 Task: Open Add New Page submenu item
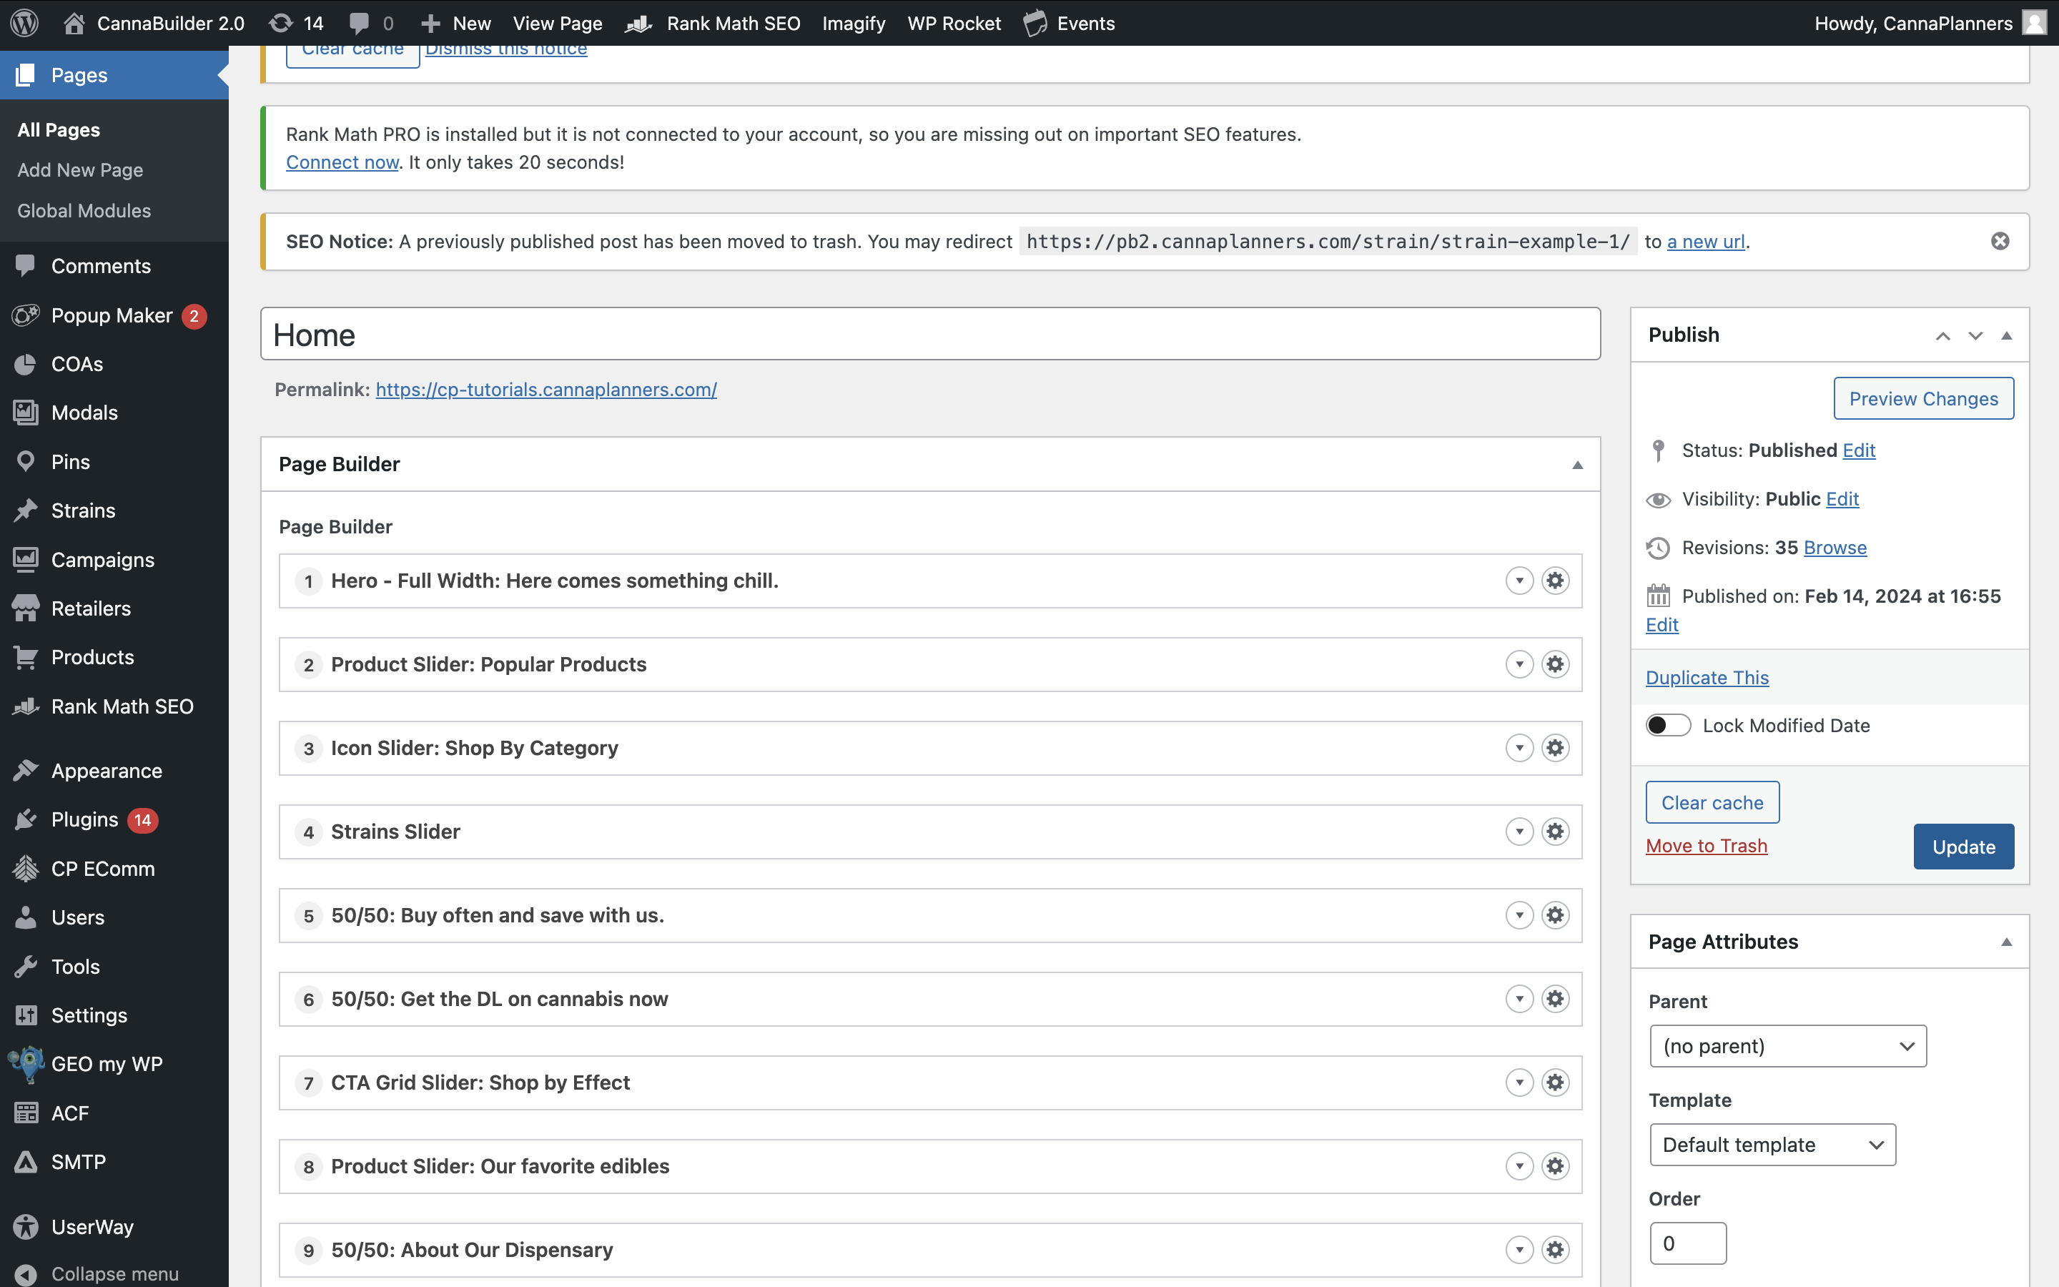tap(80, 170)
